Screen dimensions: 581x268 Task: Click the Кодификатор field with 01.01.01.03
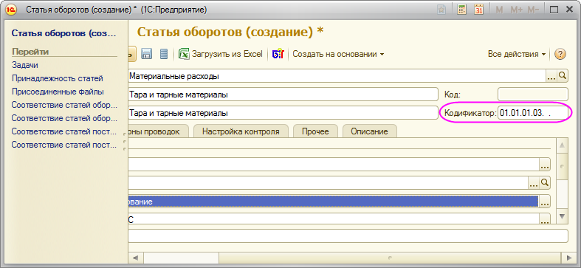point(532,113)
